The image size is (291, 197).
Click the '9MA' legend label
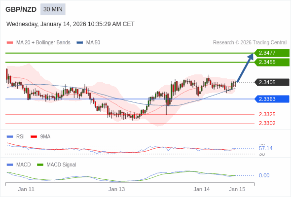(45, 137)
